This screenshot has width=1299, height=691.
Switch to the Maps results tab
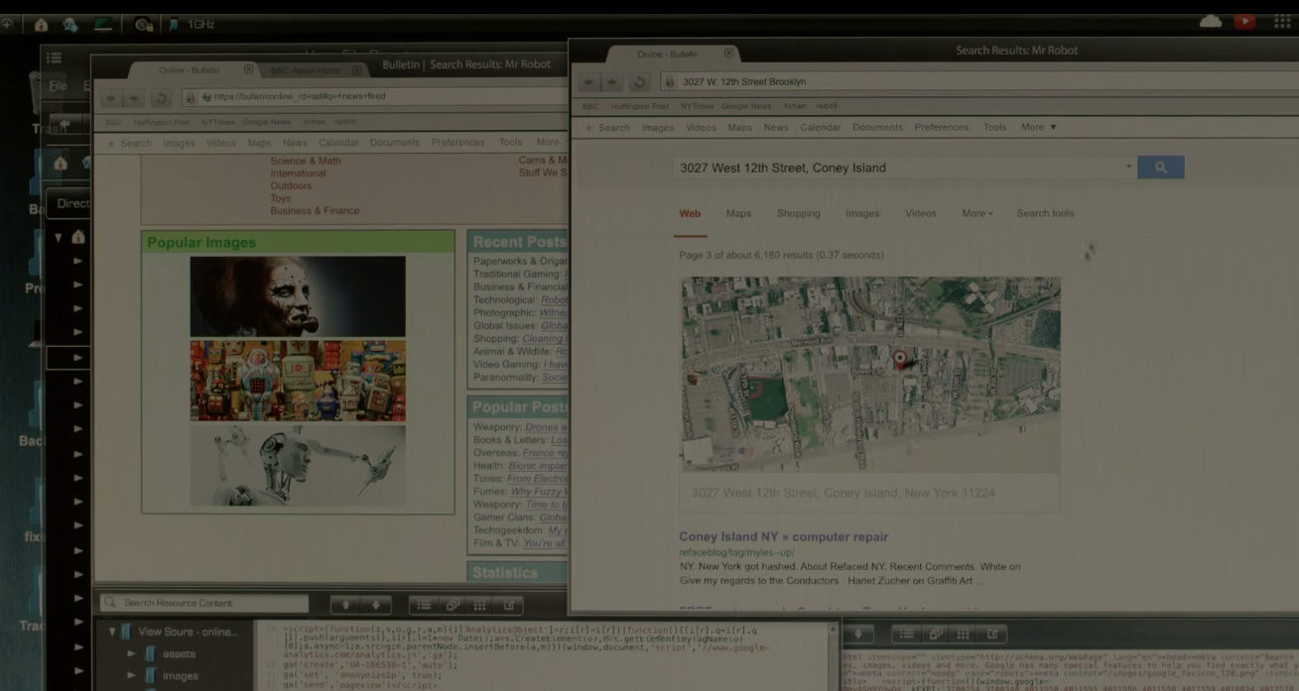coord(738,213)
